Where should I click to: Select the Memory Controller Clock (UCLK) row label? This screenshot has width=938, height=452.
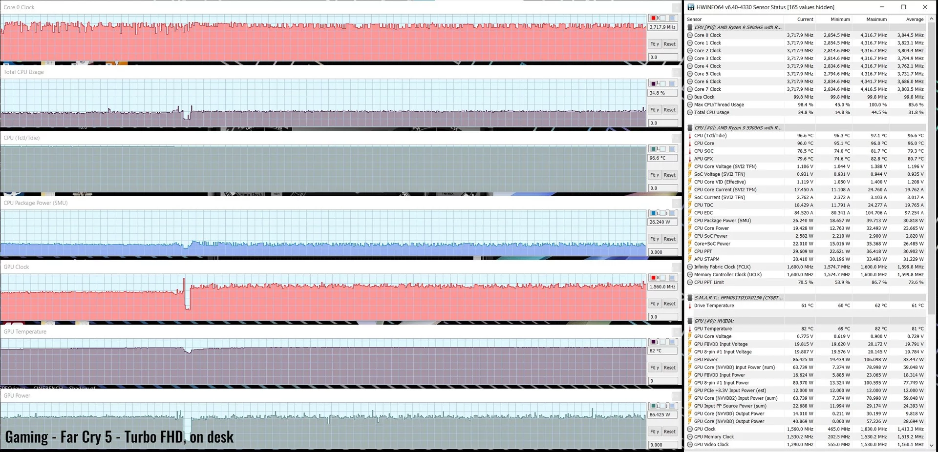coord(728,275)
